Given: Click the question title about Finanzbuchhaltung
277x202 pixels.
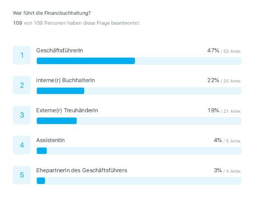Looking at the screenshot, I should [x=52, y=13].
